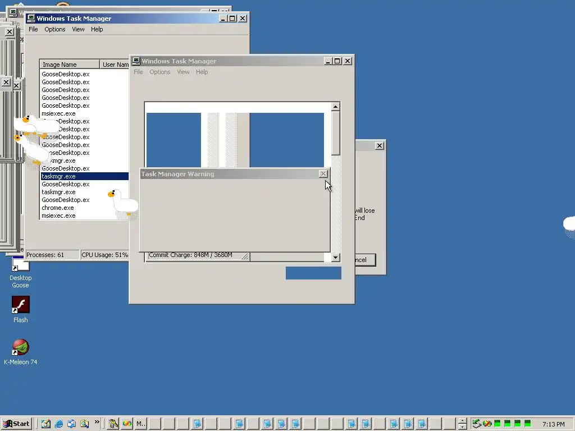
Task: Close the Task Manager Warning dialog
Action: [x=323, y=174]
